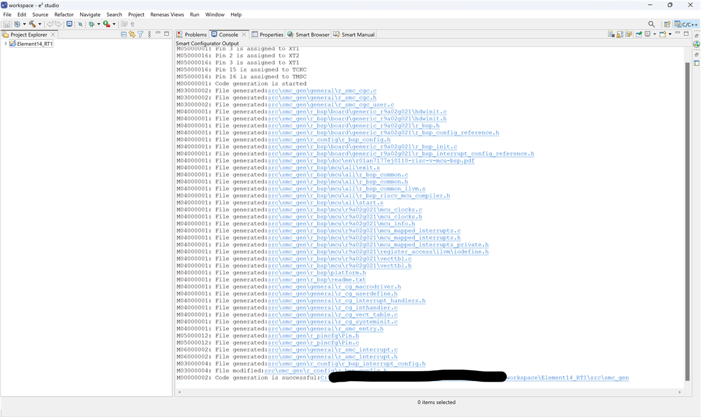Switch to the C/C++ perspective
Viewport: 701px width, 417px height.
point(686,24)
